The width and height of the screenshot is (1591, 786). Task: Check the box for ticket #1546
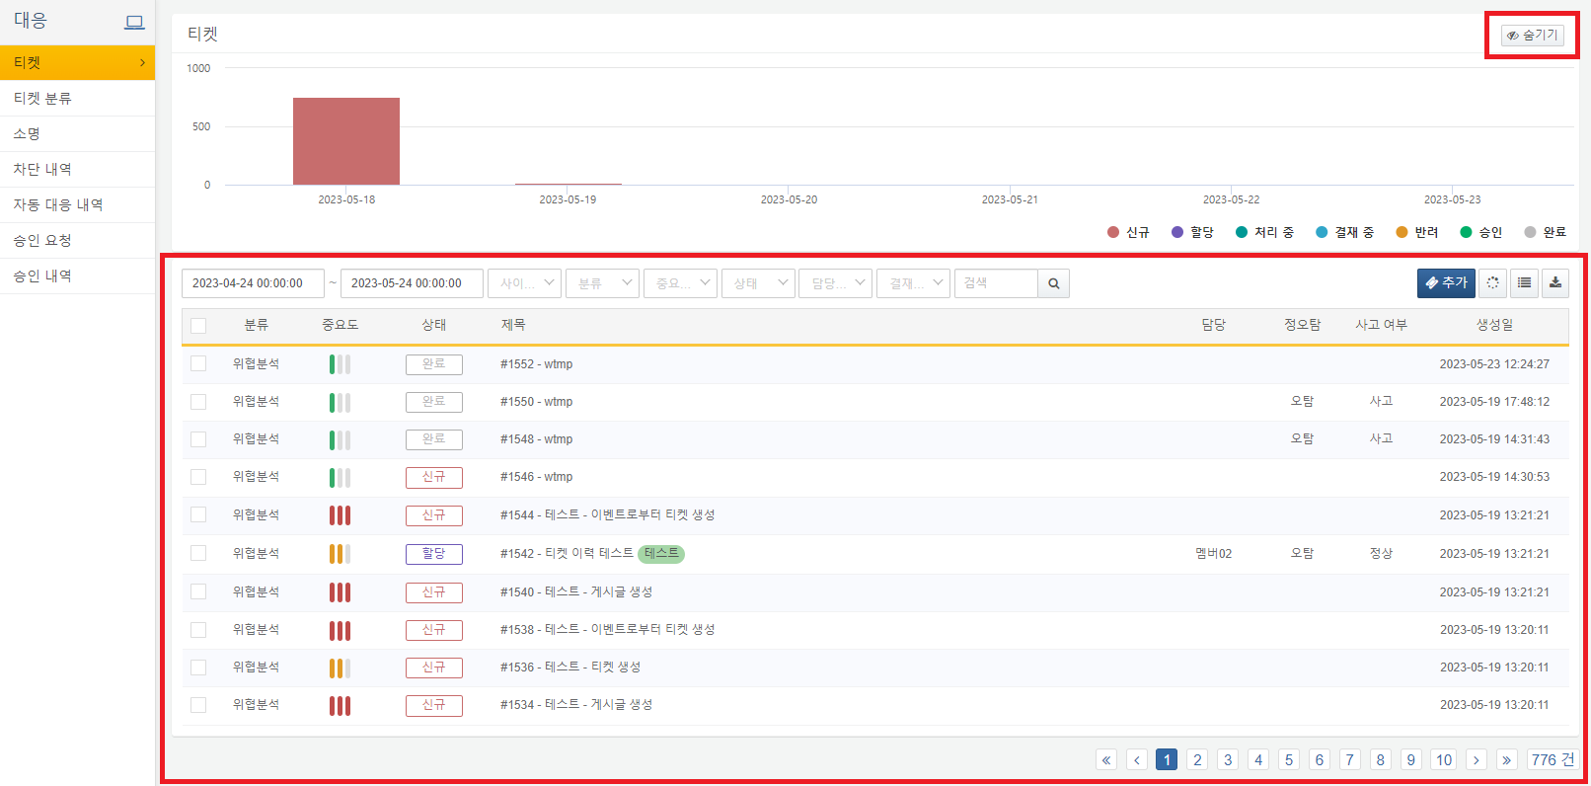[198, 477]
